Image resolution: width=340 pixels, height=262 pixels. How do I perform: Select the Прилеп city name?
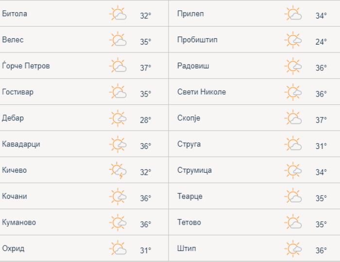190,14
